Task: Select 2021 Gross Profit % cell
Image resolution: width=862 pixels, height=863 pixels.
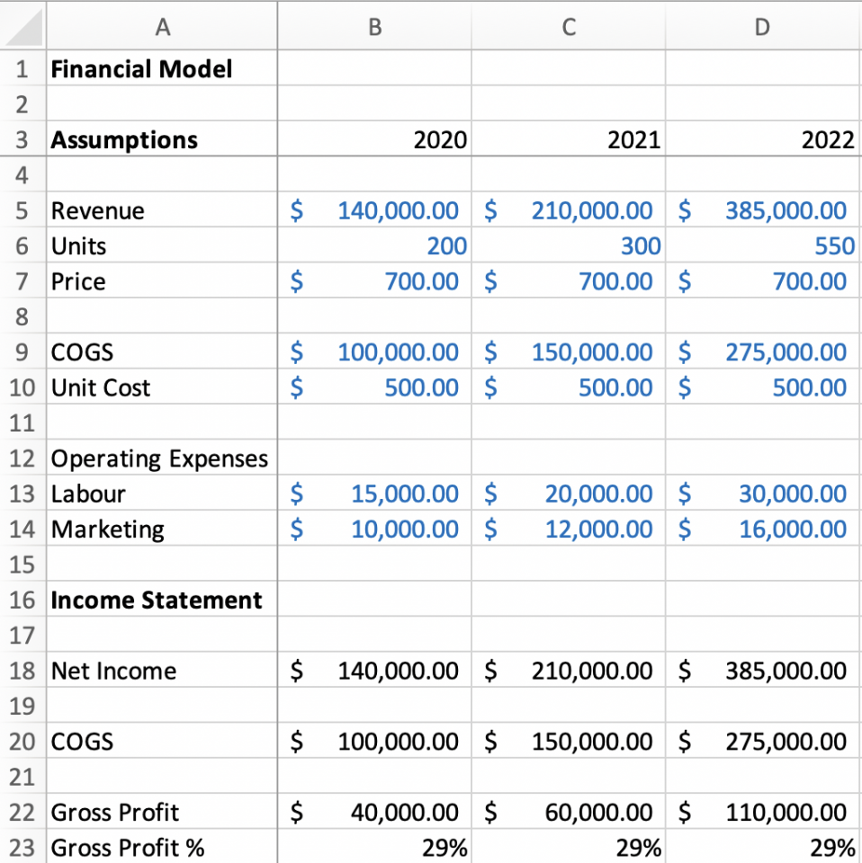Action: pos(568,848)
